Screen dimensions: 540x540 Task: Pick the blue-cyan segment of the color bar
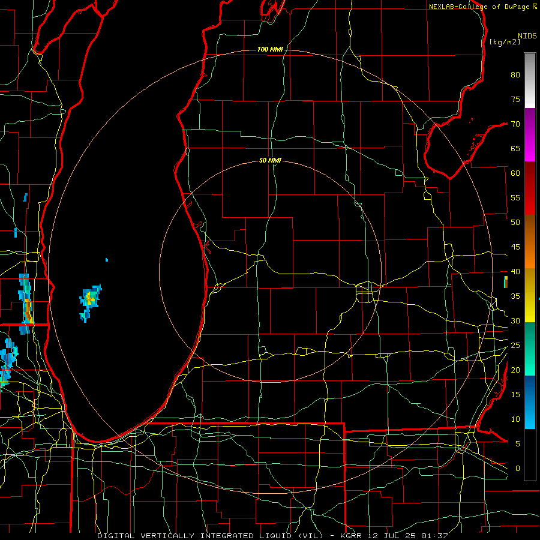pos(530,402)
